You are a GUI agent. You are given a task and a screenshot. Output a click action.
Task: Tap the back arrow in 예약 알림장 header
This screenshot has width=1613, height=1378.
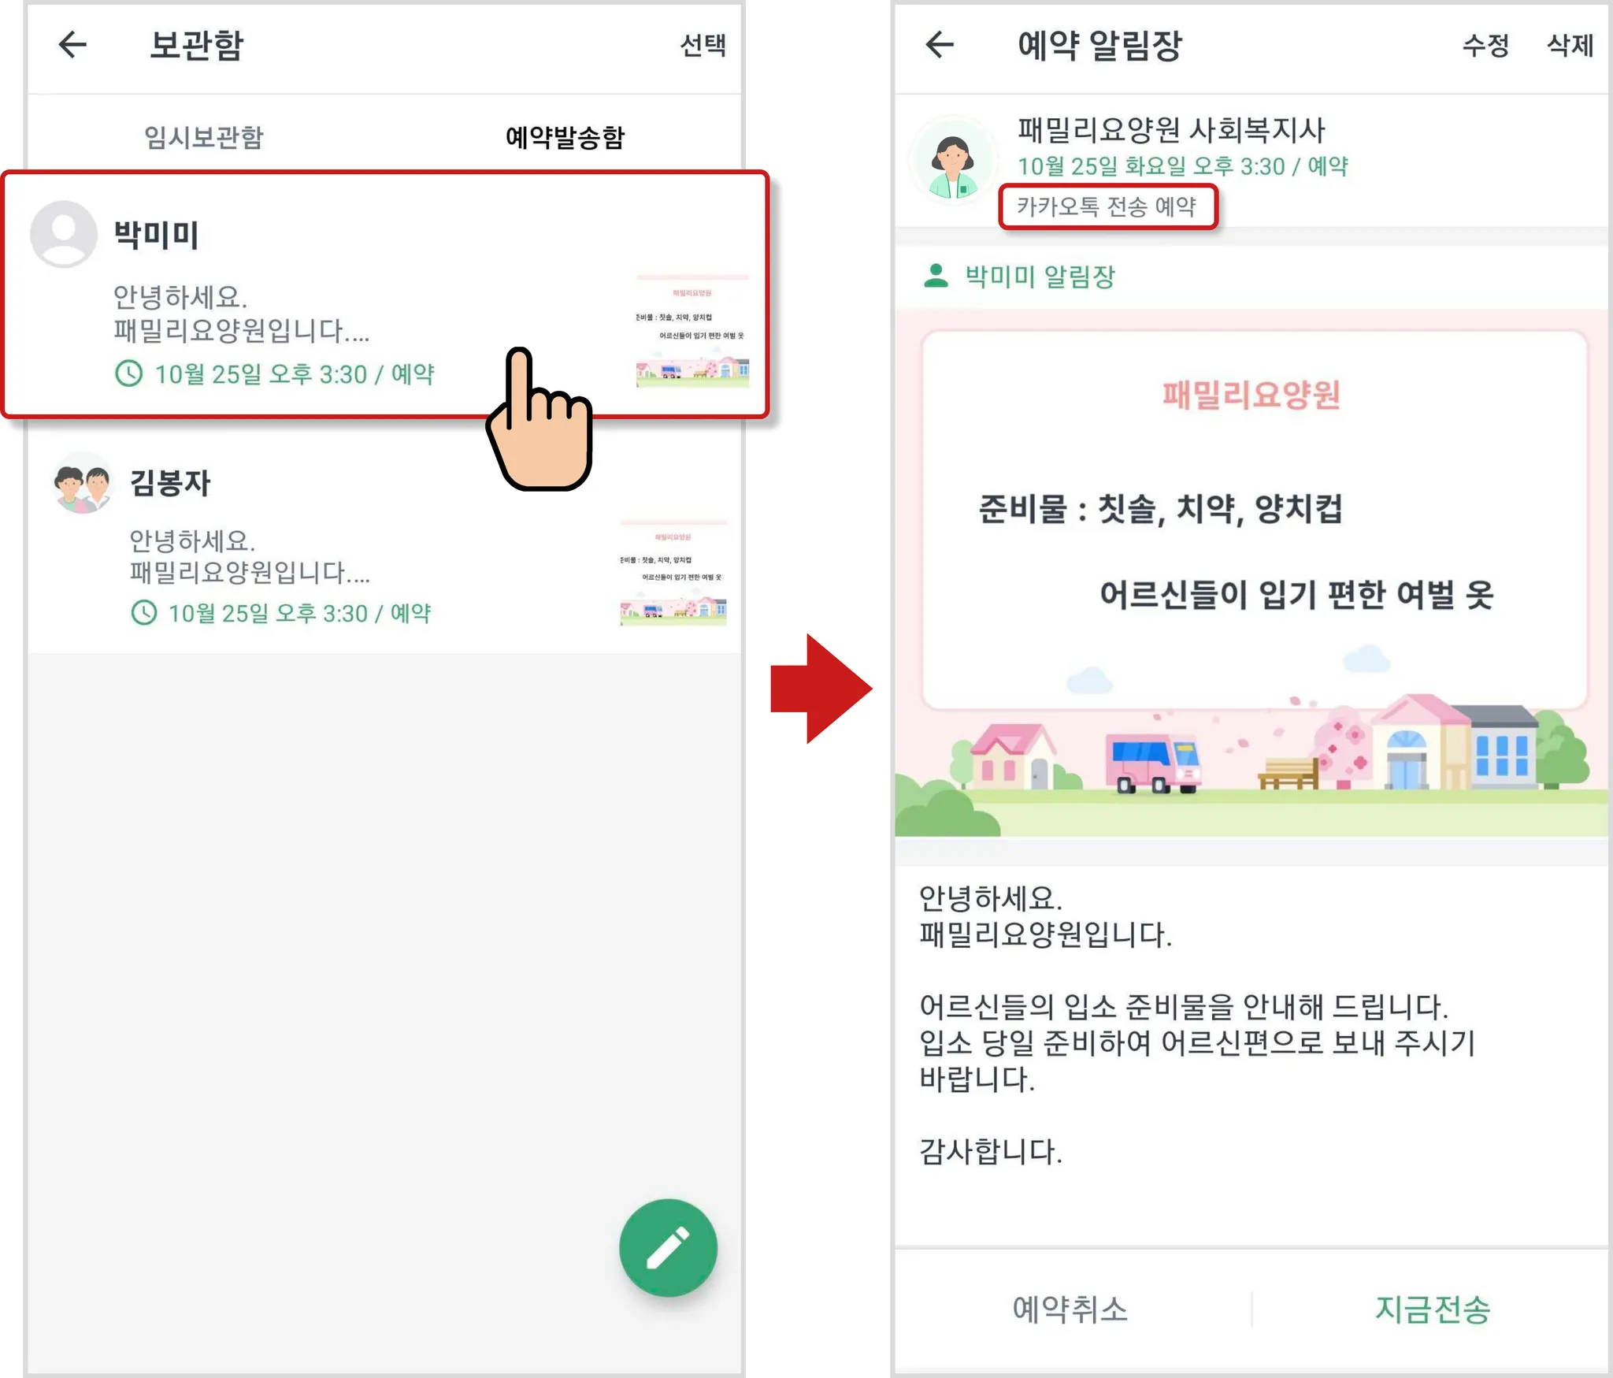(940, 44)
